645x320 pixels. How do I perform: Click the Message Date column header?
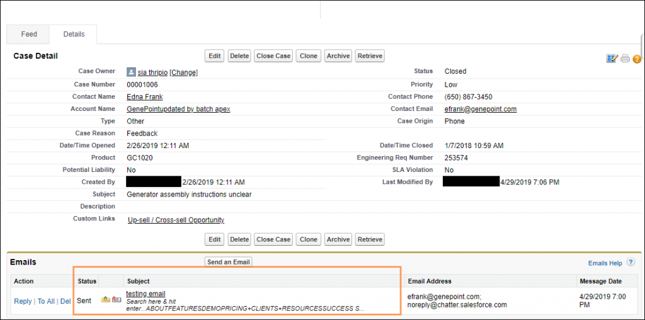pos(600,282)
